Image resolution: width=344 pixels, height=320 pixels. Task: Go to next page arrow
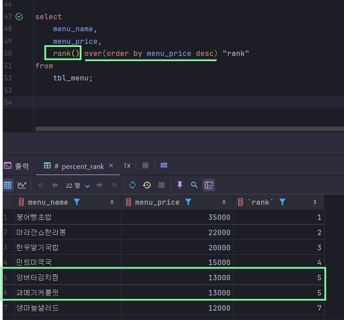[99, 185]
